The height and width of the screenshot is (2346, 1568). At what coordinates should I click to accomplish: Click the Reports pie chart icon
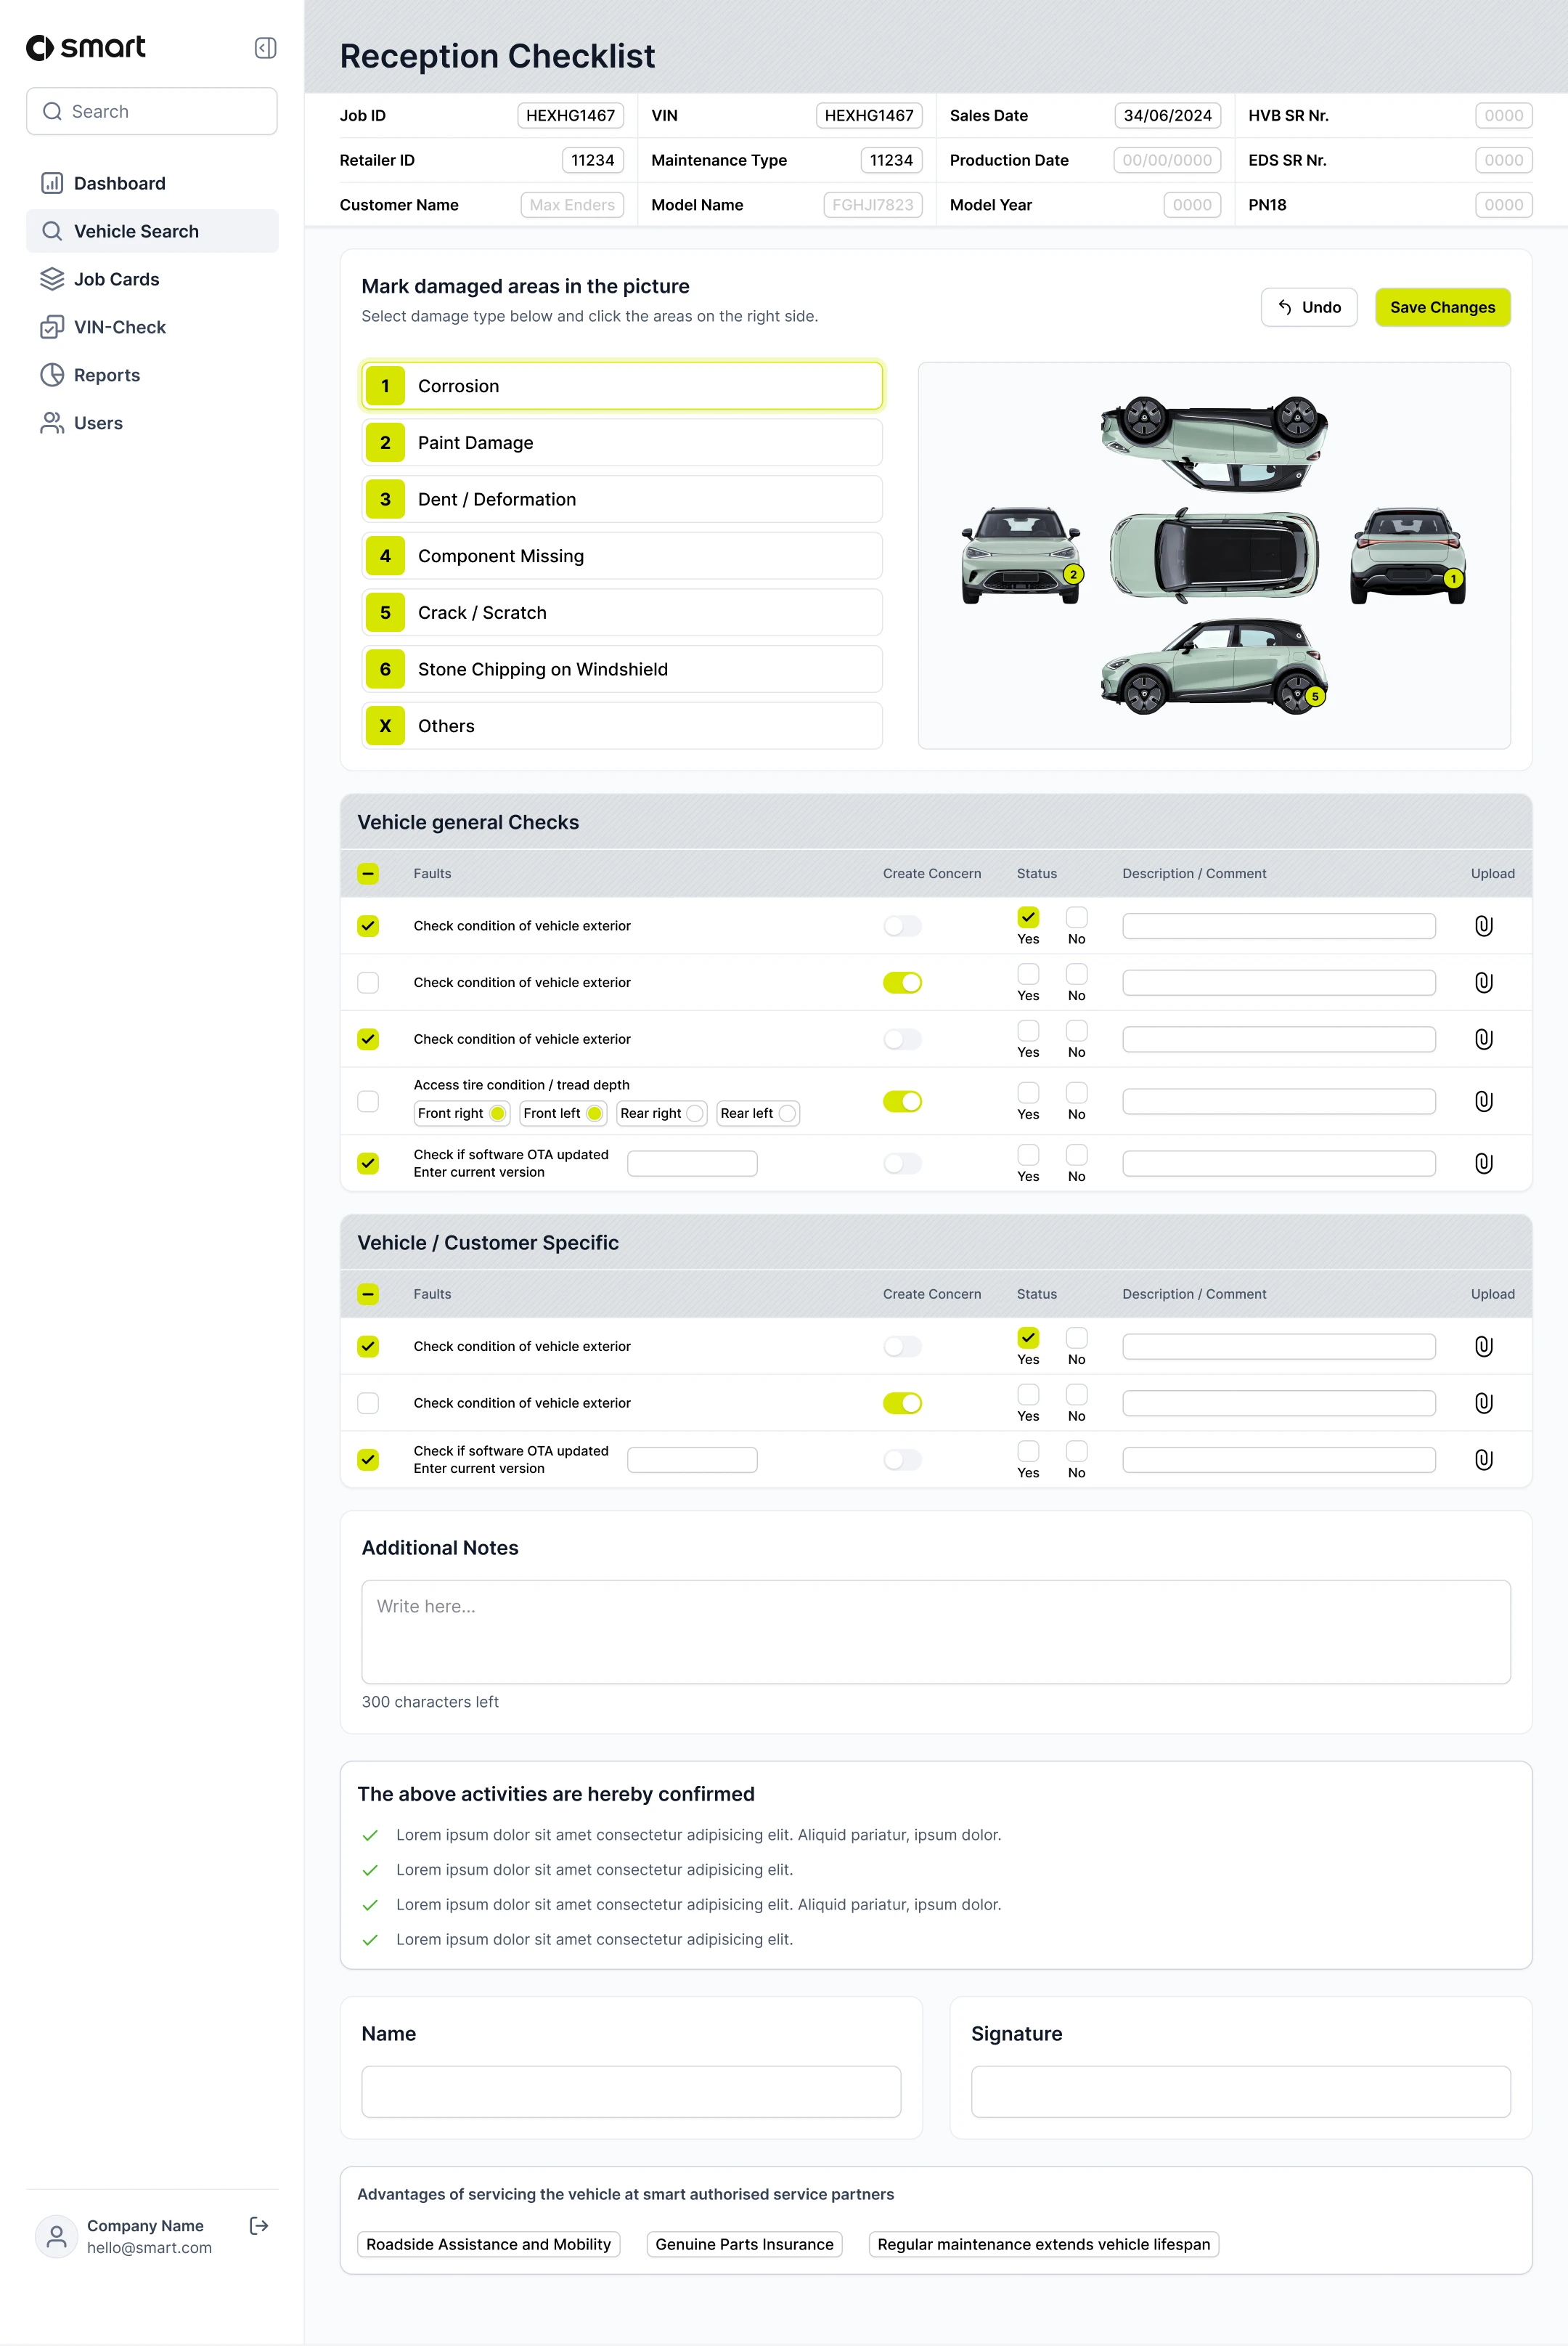(x=52, y=376)
